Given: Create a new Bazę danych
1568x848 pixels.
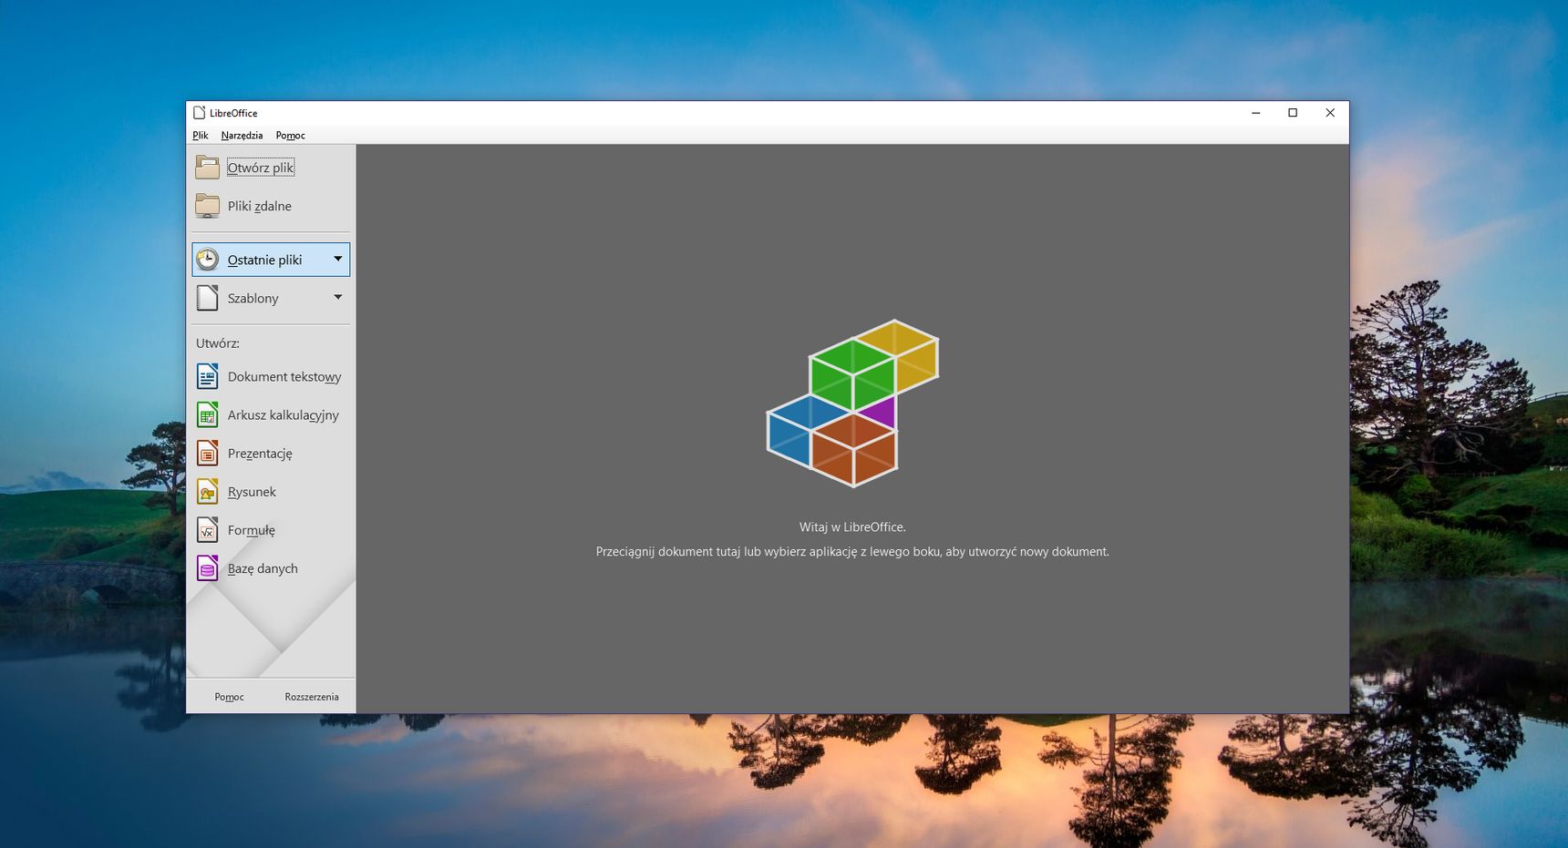Looking at the screenshot, I should click(x=263, y=568).
